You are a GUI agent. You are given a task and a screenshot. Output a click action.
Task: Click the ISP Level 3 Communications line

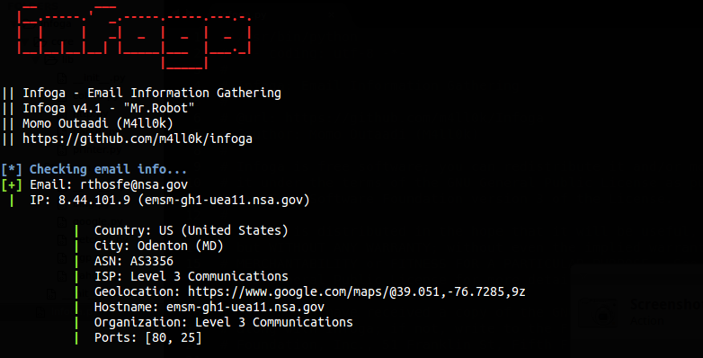point(191,276)
